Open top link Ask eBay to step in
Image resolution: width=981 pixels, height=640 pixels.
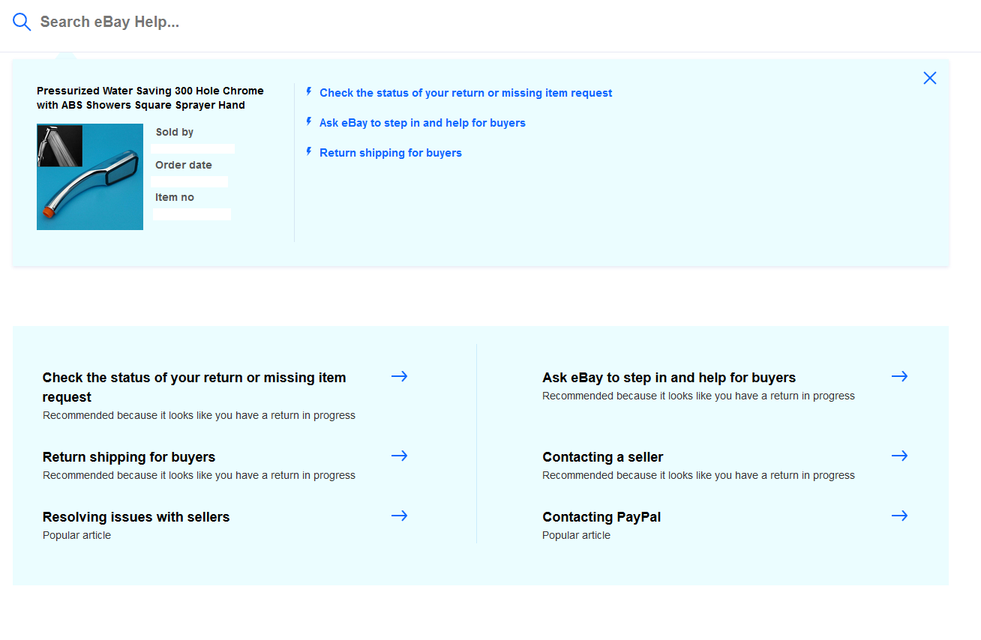tap(422, 123)
